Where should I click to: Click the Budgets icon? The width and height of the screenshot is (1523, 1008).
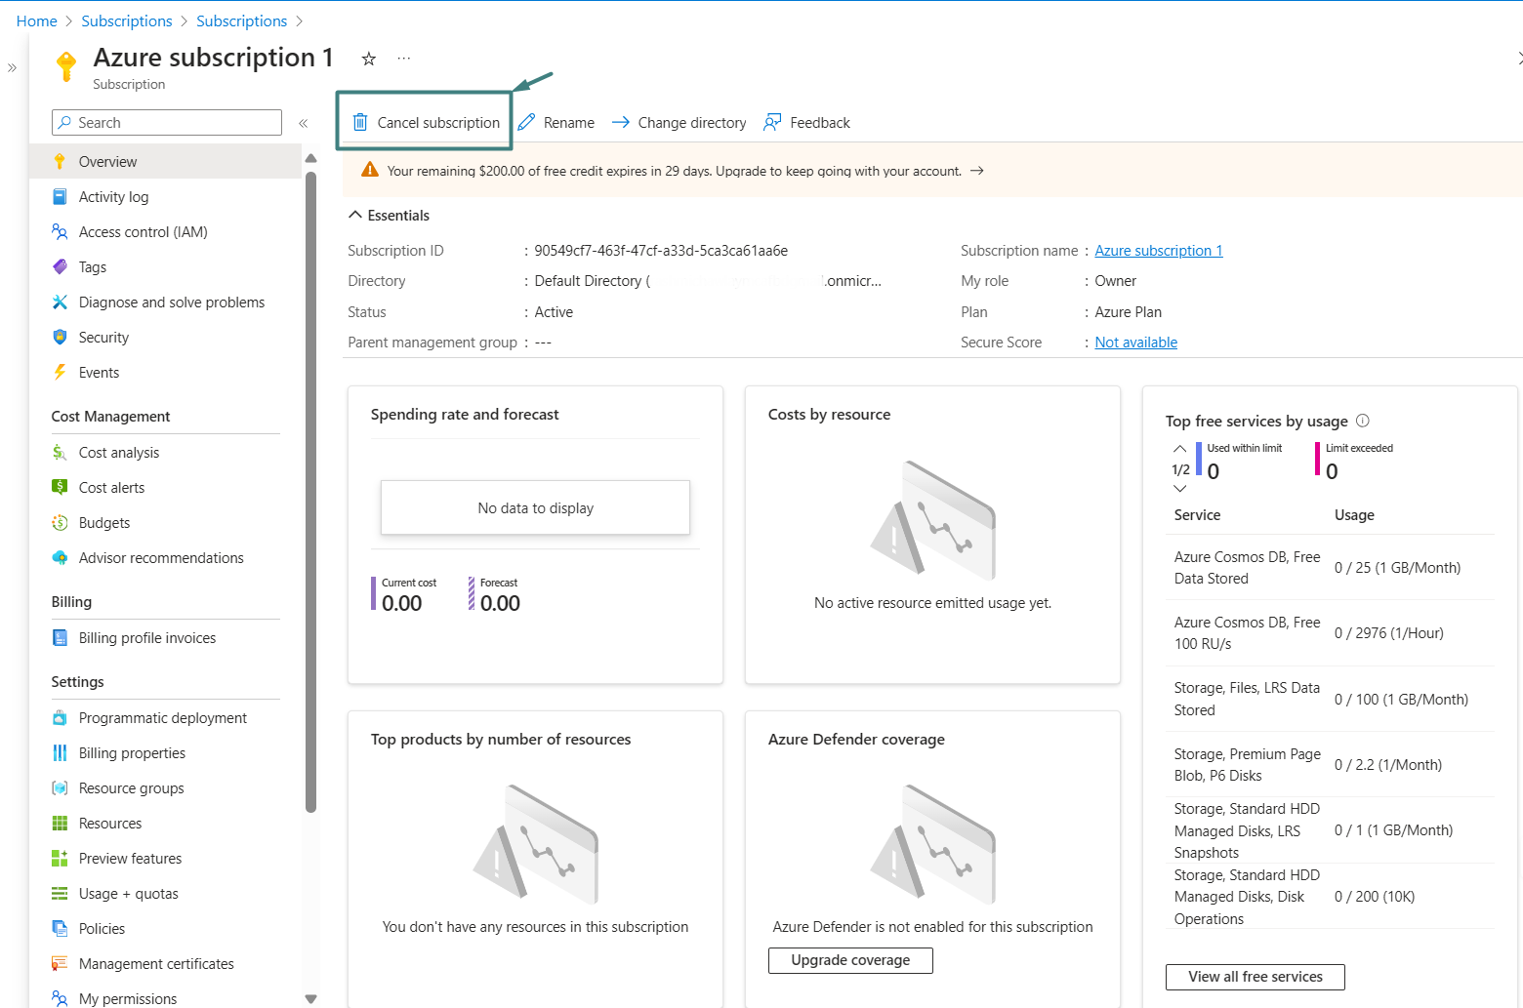(x=60, y=522)
